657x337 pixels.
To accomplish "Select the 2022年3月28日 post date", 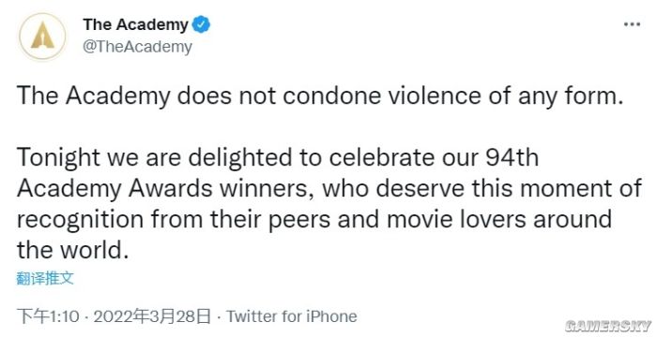I will [152, 316].
